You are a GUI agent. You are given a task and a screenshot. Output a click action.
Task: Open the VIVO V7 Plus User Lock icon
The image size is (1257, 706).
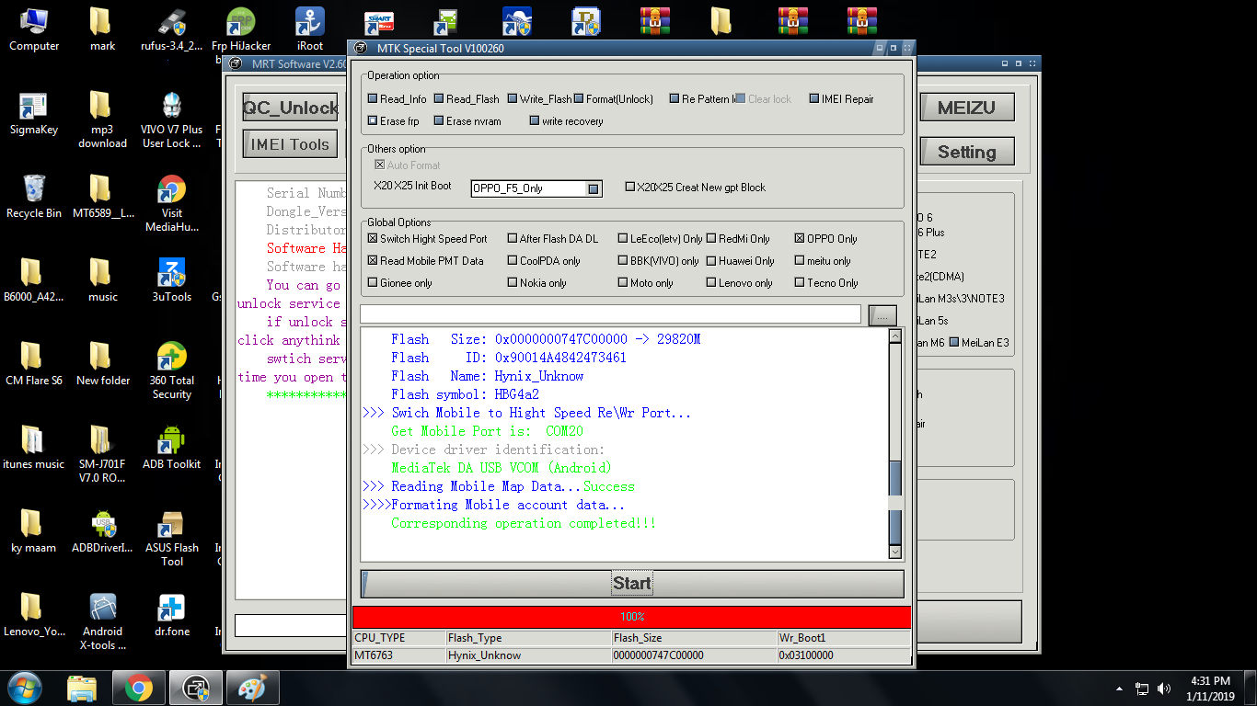pyautogui.click(x=172, y=120)
